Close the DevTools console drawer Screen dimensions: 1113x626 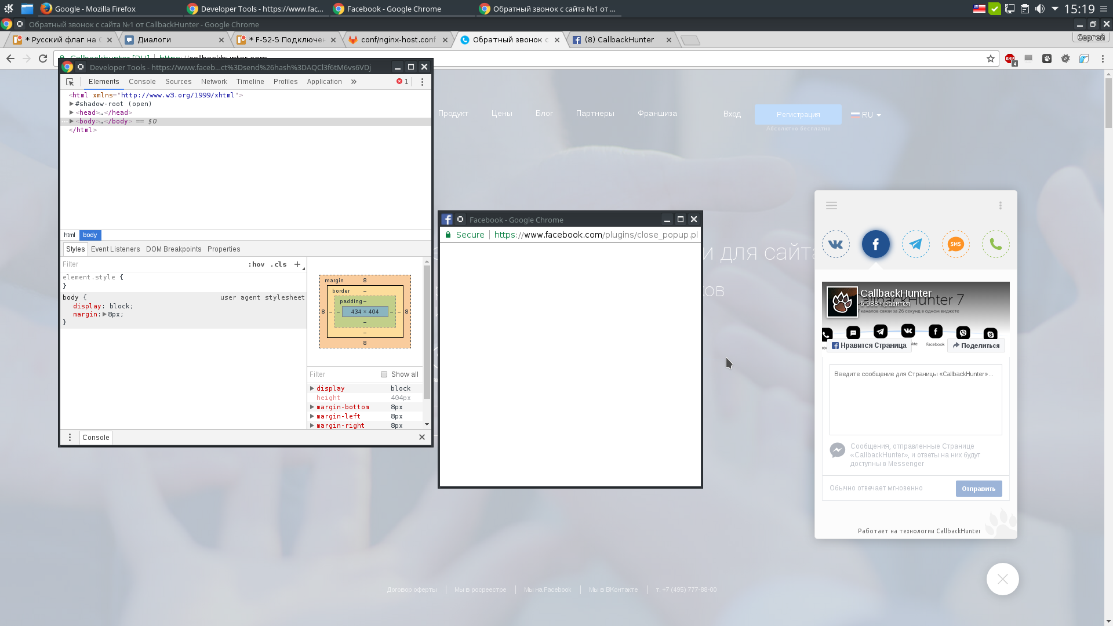(x=422, y=437)
